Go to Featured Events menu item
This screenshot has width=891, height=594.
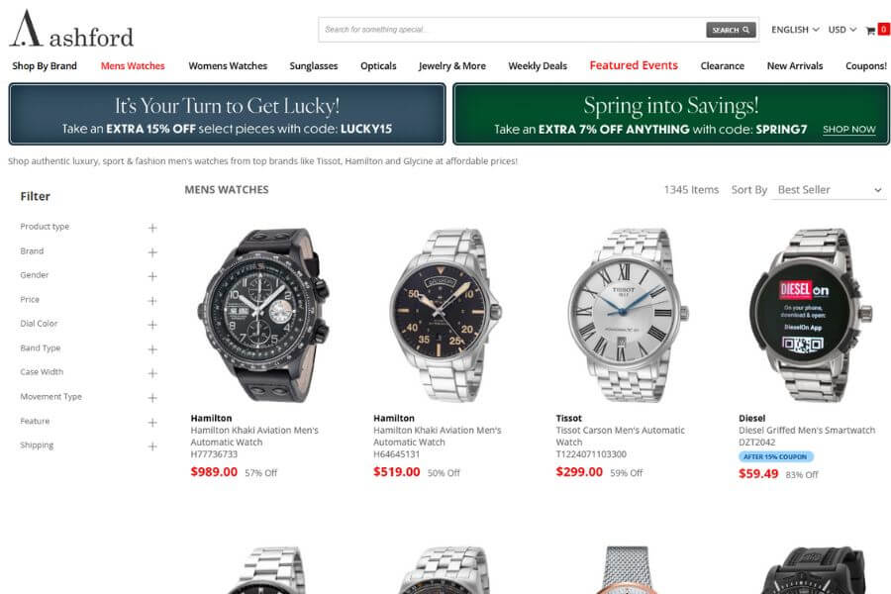click(x=634, y=65)
